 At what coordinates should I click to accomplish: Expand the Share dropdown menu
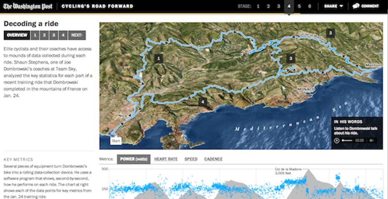[333, 6]
